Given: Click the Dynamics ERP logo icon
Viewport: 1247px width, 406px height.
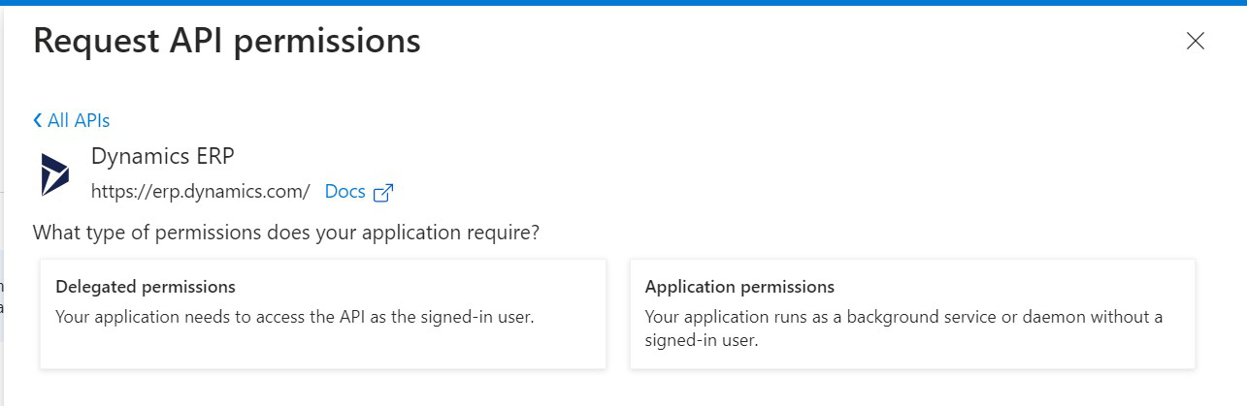Looking at the screenshot, I should point(55,174).
